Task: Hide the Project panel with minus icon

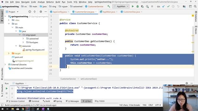Action: (45, 12)
